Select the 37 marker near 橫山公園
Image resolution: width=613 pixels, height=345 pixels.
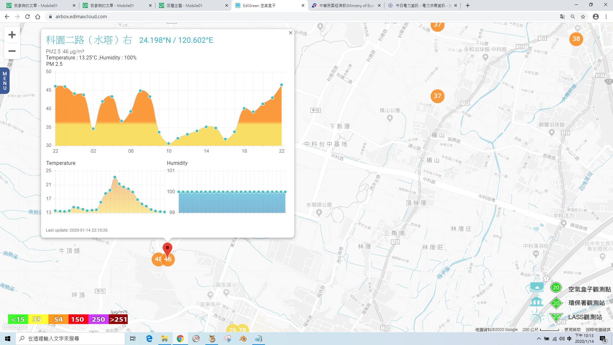[437, 96]
